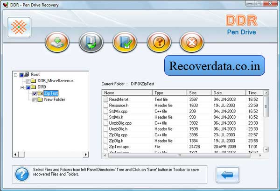
Task: Click the orange checkered logo icon
Action: tap(19, 28)
